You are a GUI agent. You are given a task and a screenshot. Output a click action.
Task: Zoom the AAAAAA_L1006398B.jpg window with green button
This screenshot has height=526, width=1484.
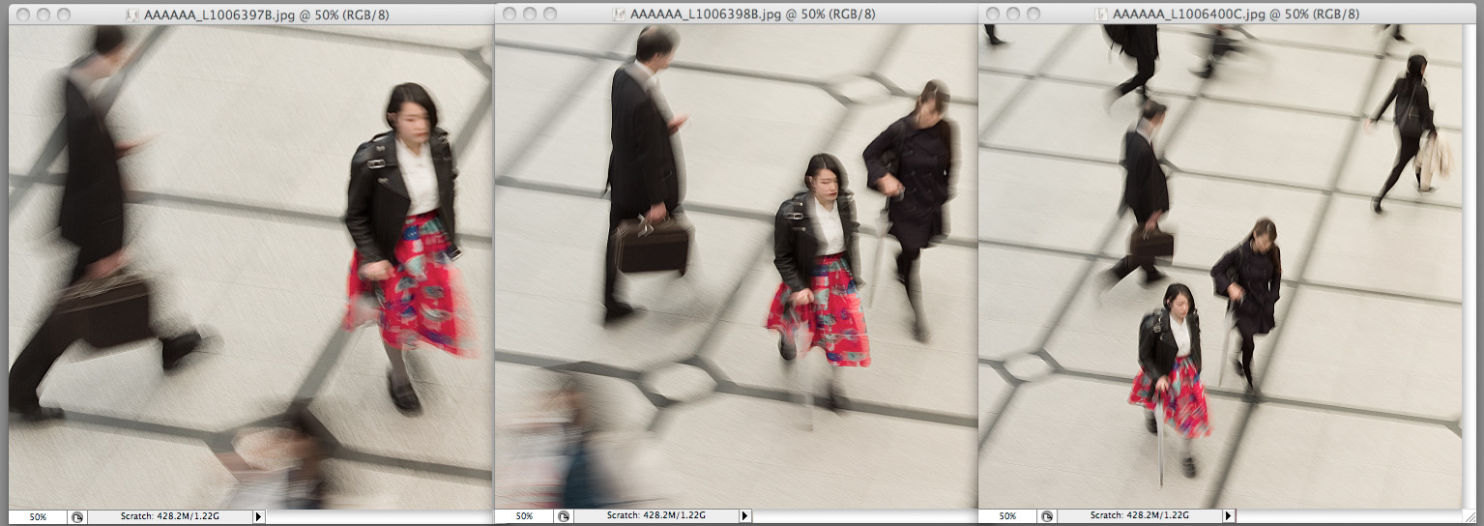pos(549,15)
